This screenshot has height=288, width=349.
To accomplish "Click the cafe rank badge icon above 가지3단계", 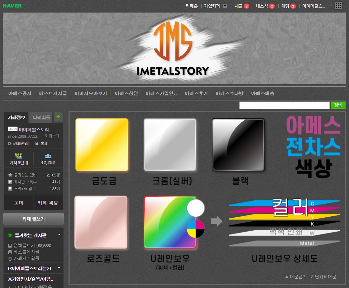I will tap(19, 156).
